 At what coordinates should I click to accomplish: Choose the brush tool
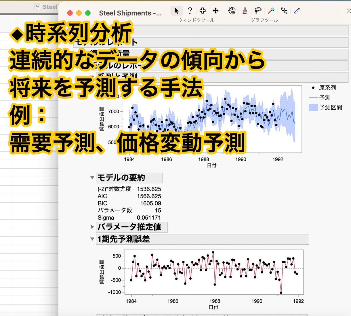pyautogui.click(x=245, y=11)
